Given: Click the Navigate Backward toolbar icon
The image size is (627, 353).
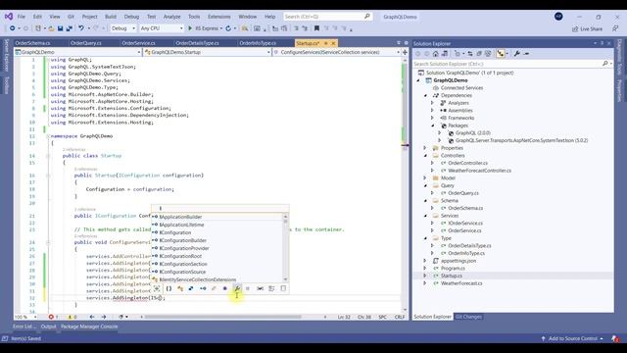Looking at the screenshot, I should pos(13,28).
